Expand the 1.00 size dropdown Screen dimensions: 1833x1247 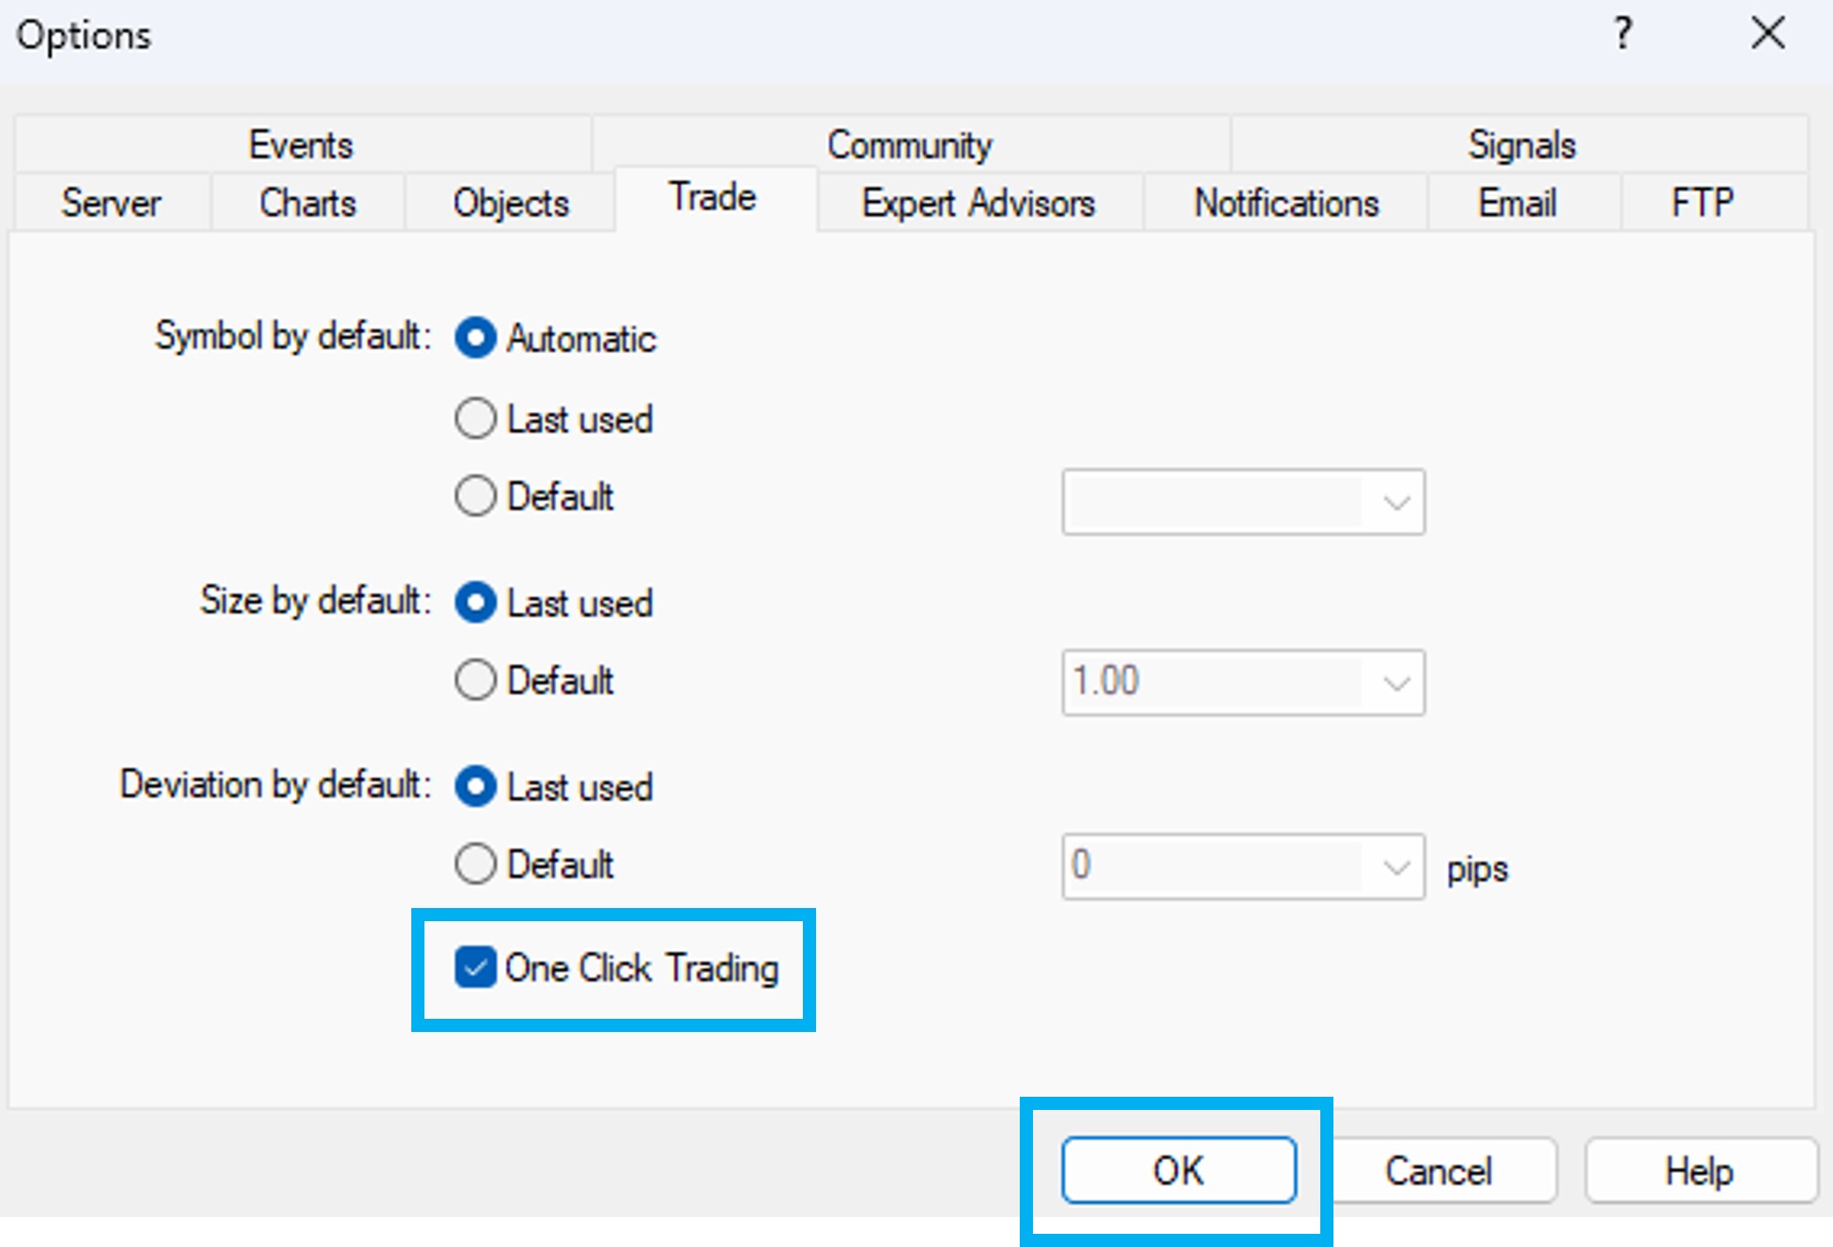1396,683
